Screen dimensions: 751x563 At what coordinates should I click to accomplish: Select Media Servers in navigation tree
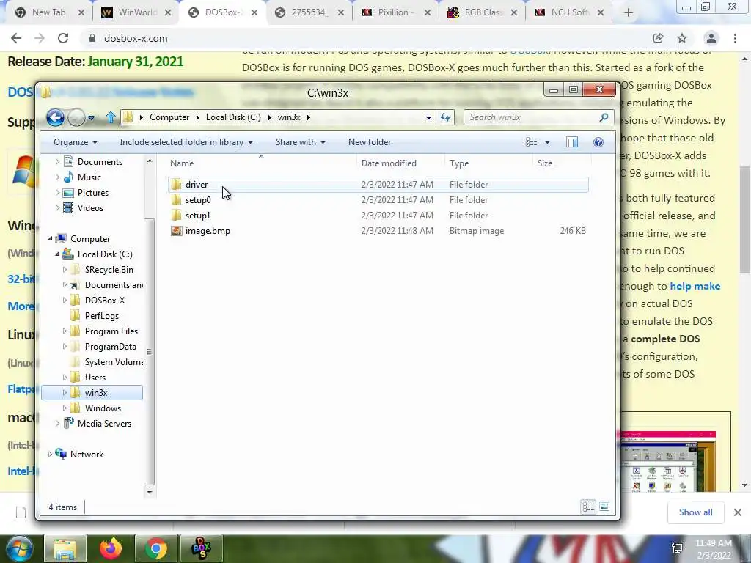tap(104, 424)
